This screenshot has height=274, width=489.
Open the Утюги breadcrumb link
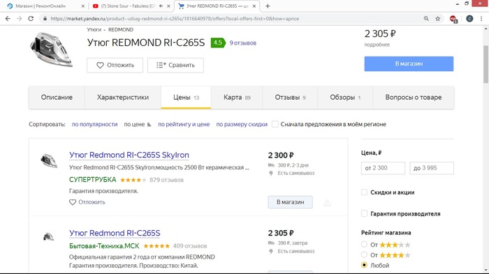pyautogui.click(x=94, y=29)
